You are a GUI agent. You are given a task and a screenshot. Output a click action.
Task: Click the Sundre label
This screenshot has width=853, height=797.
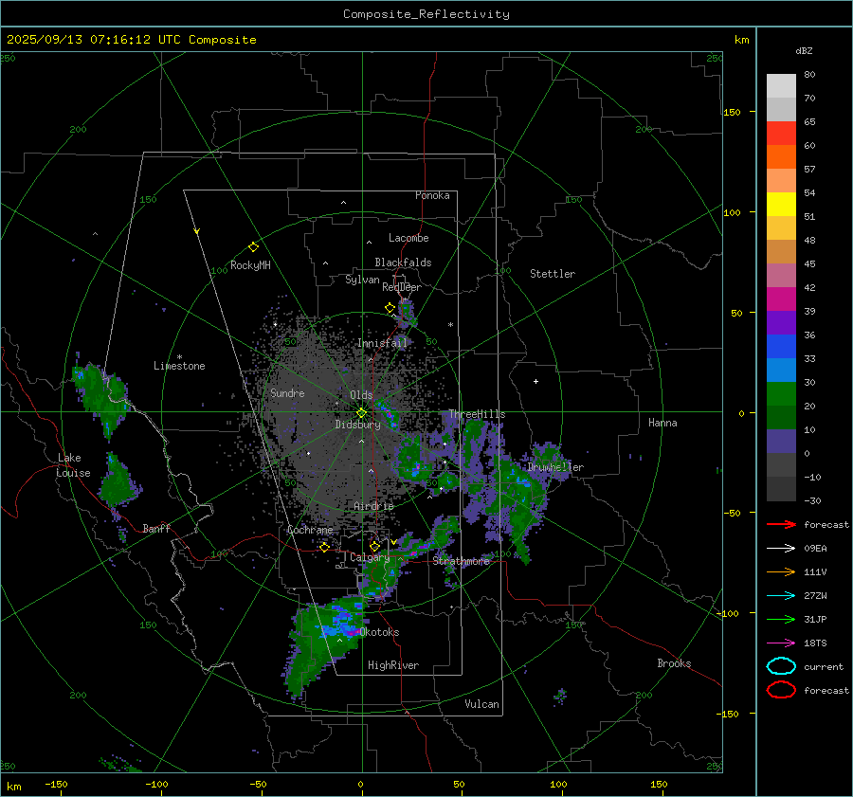[287, 393]
